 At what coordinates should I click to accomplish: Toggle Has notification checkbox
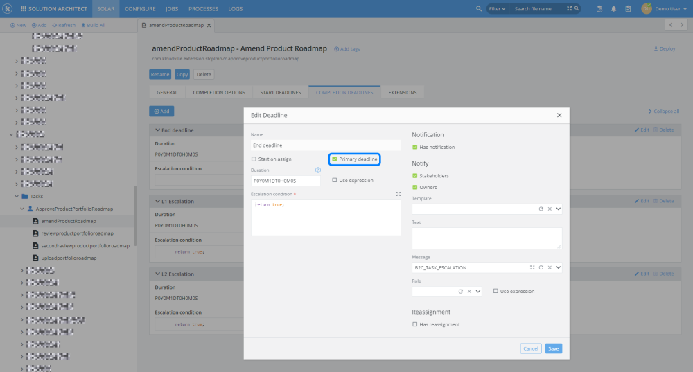(414, 147)
